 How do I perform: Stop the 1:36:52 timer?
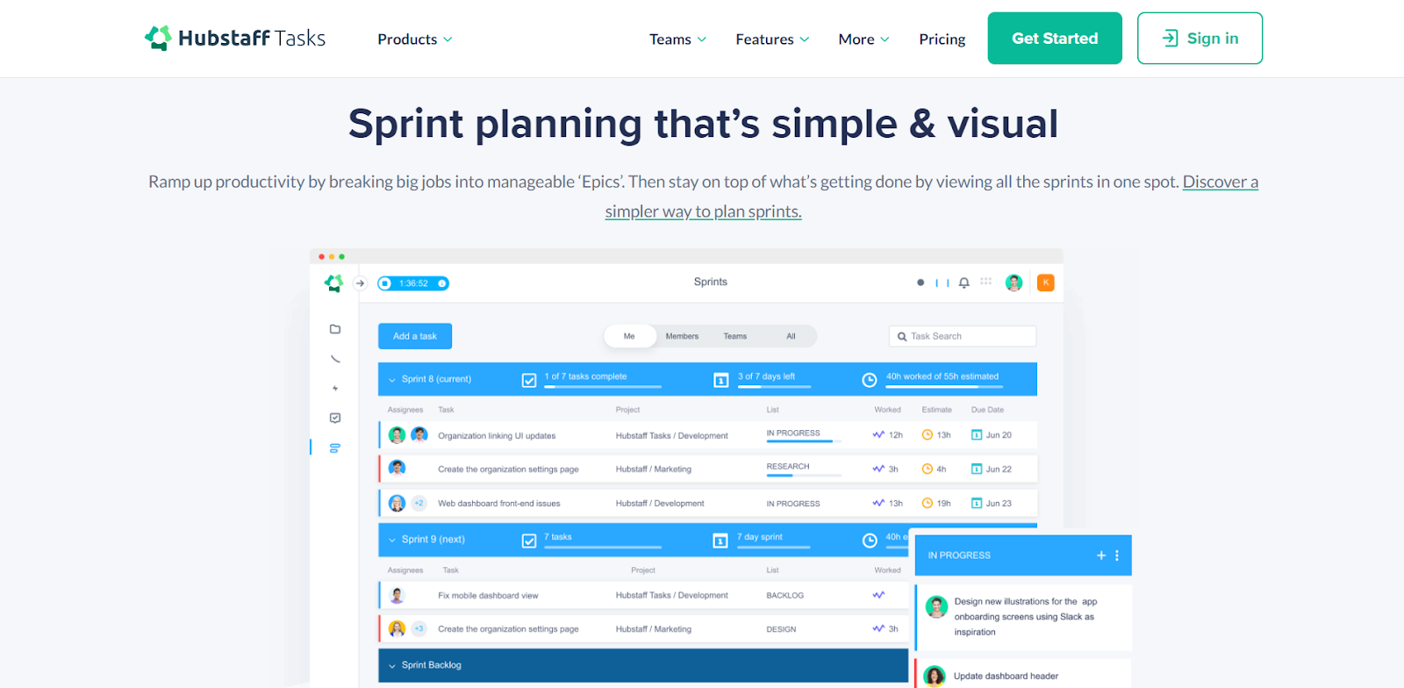[385, 283]
